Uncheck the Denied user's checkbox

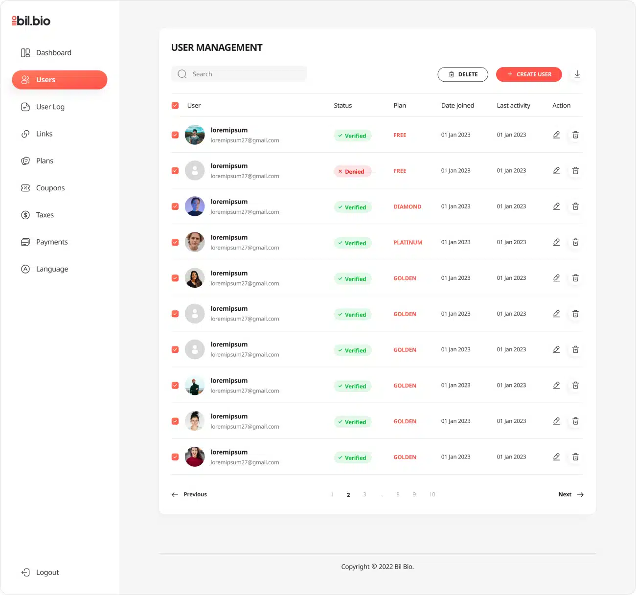click(x=175, y=171)
